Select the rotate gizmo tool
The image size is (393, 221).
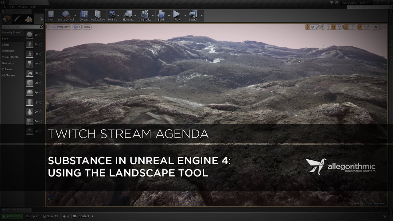coord(312,27)
